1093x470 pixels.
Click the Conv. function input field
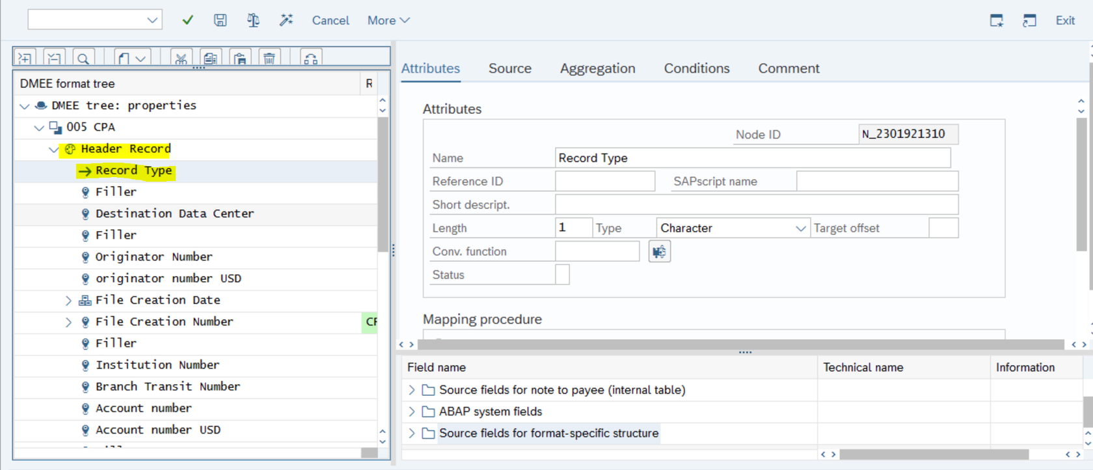[597, 251]
